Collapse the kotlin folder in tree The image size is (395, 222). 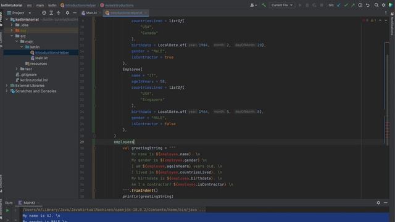coord(22,47)
